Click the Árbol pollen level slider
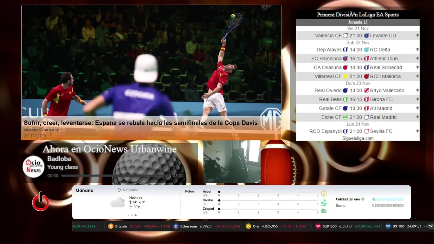This screenshot has width=434, height=244. [x=268, y=192]
